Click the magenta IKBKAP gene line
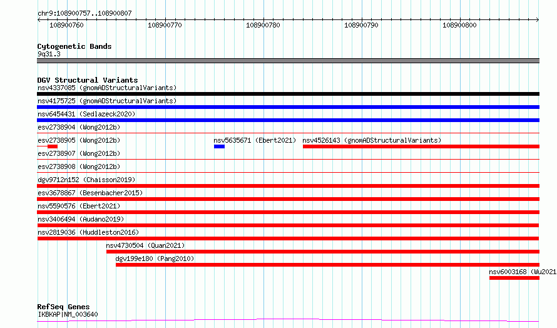Viewport: 557px width, 328px height. pos(288,320)
